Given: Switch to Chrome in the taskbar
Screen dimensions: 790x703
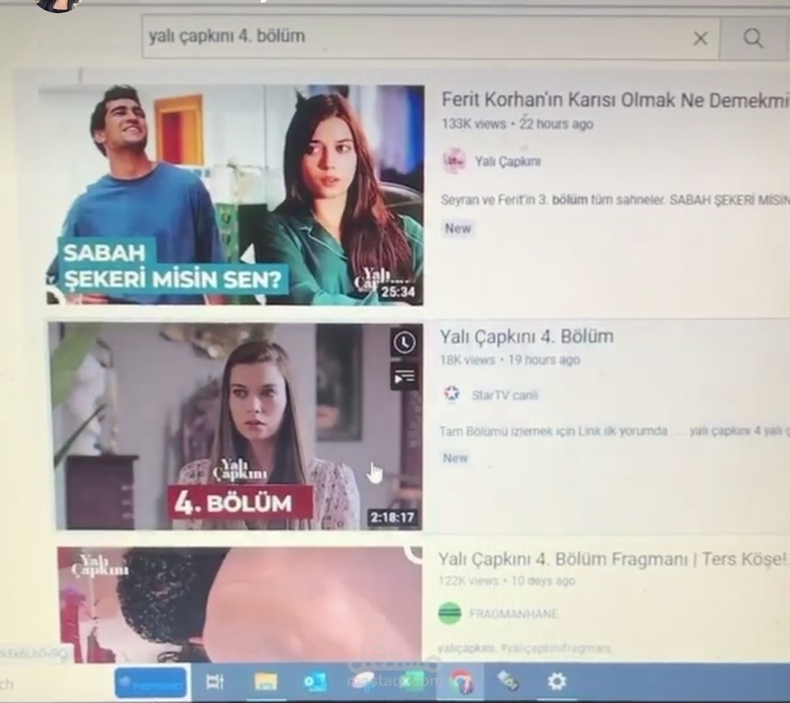Looking at the screenshot, I should (461, 682).
